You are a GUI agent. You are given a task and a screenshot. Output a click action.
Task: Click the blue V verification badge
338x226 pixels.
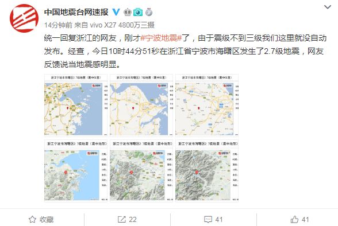(116, 12)
